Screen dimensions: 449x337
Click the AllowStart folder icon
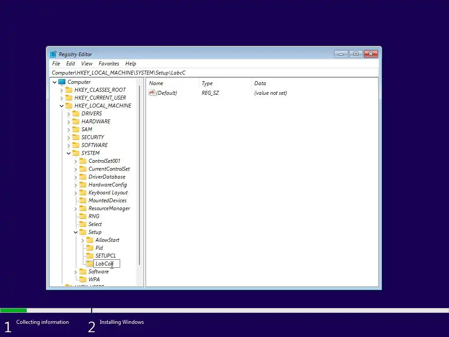click(90, 240)
